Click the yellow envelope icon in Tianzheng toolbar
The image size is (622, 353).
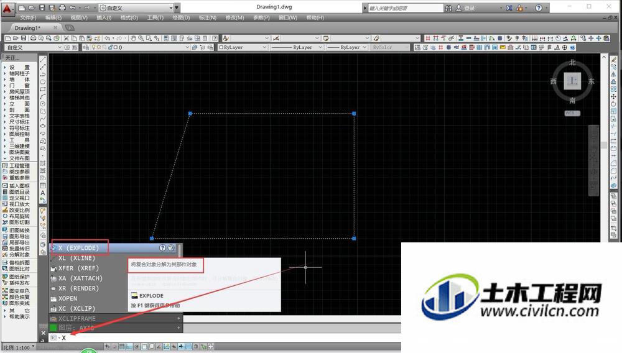tap(503, 47)
